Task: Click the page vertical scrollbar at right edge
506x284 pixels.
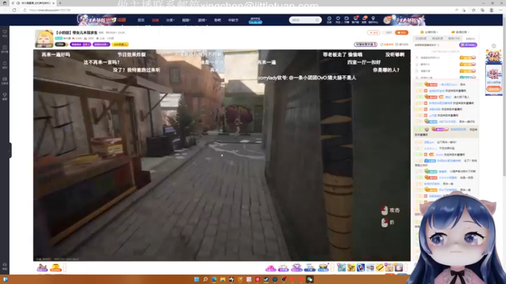Action: (503, 97)
